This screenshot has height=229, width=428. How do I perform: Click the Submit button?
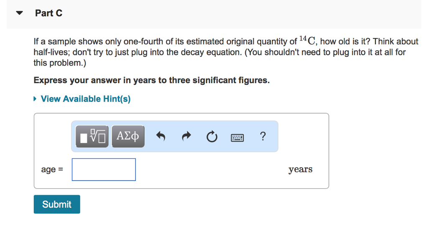[57, 204]
